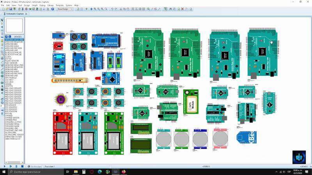Click the Toggle Grid toolbar icon

[82, 9]
